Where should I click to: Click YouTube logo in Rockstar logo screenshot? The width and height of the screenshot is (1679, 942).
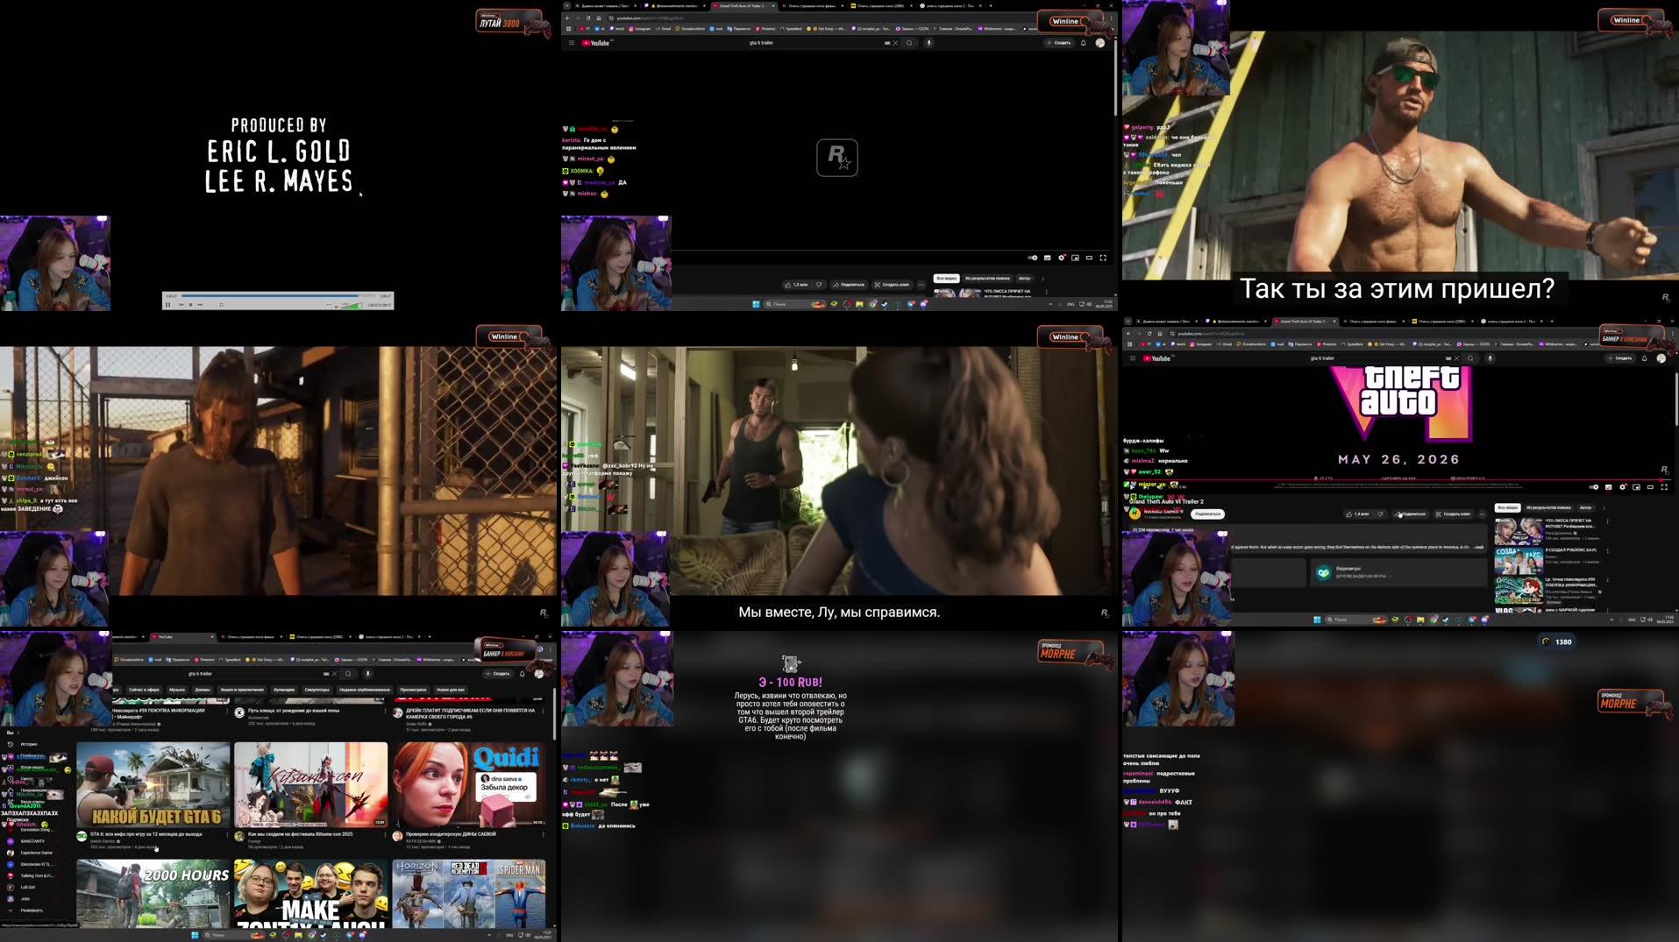point(596,43)
